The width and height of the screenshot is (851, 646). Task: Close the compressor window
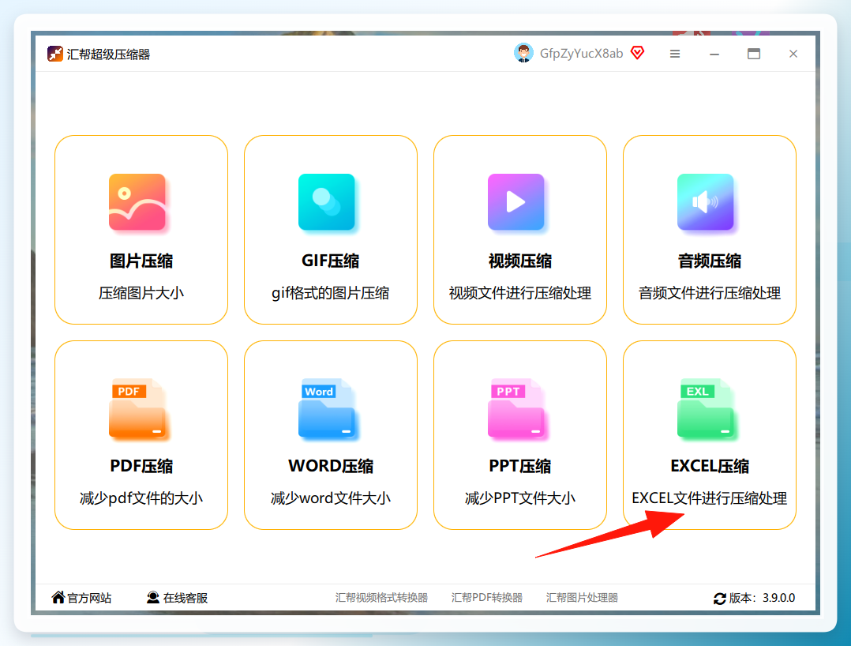793,54
